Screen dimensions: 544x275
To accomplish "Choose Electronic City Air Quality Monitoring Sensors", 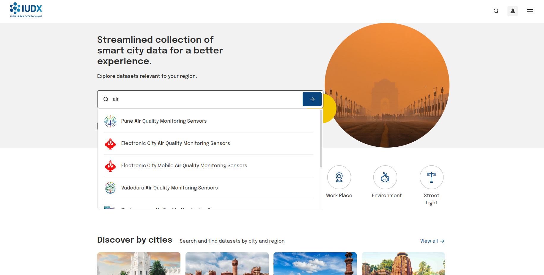I will (175, 143).
